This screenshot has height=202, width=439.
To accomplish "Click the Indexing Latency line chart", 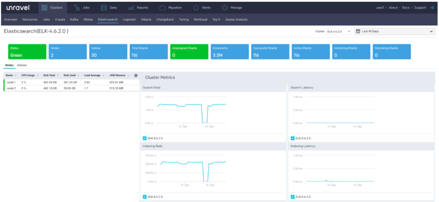I will tap(340, 181).
